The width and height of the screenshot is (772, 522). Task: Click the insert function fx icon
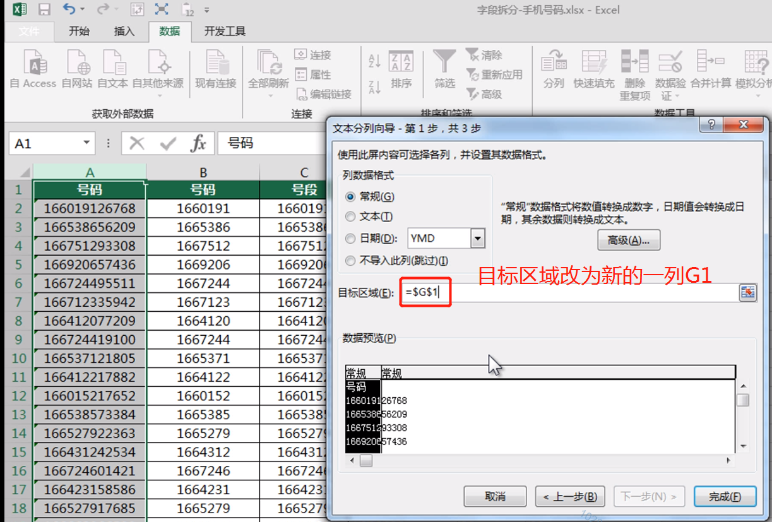pyautogui.click(x=199, y=144)
